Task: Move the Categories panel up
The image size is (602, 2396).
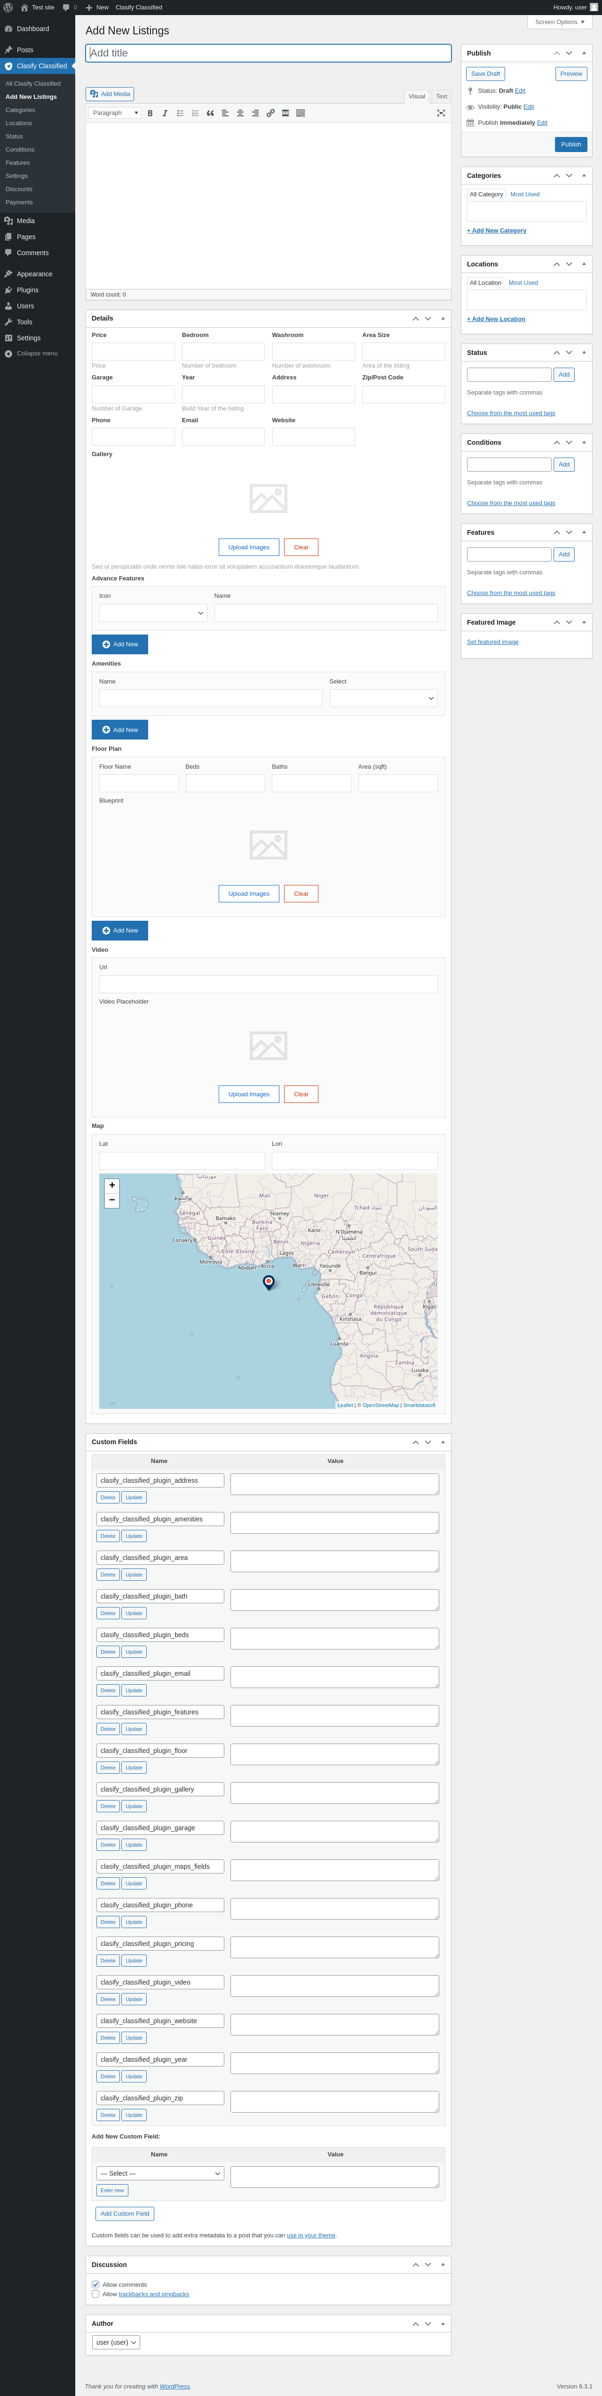Action: coord(556,176)
